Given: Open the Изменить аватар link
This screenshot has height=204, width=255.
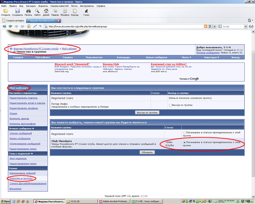Looking at the screenshot, I should pos(19,119).
